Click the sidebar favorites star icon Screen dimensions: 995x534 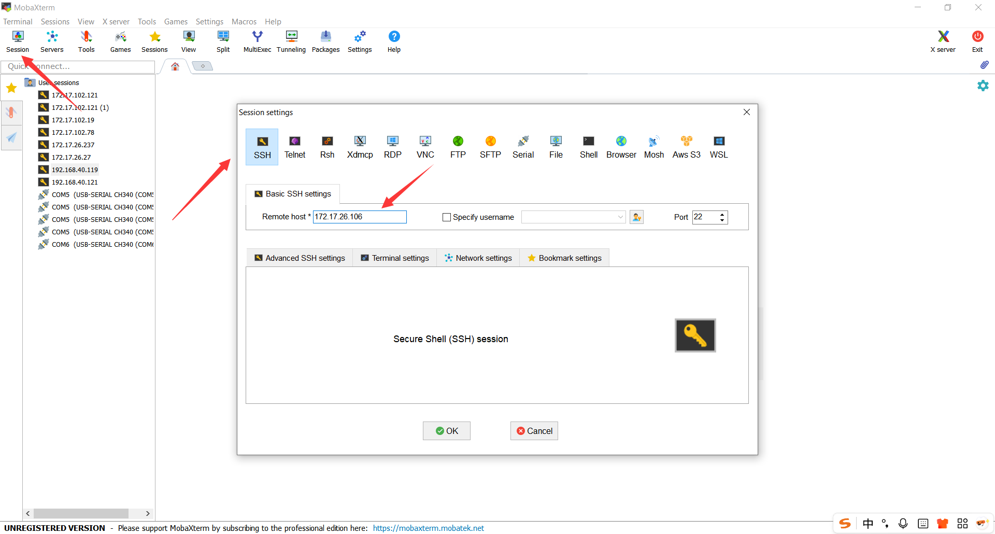tap(11, 88)
